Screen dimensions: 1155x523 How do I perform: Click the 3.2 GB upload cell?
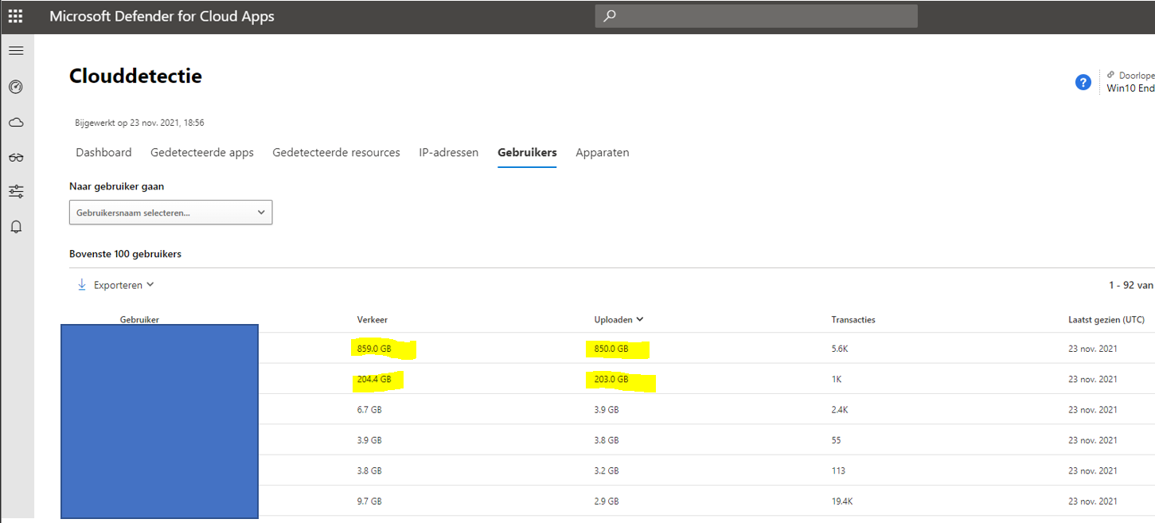pos(607,470)
